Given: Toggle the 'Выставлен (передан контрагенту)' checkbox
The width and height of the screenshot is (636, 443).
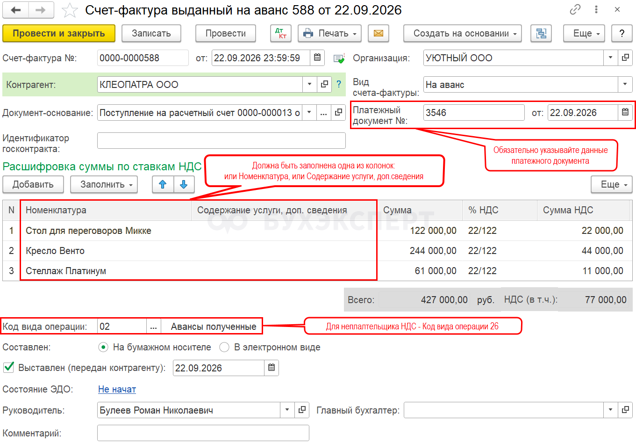Looking at the screenshot, I should point(8,367).
